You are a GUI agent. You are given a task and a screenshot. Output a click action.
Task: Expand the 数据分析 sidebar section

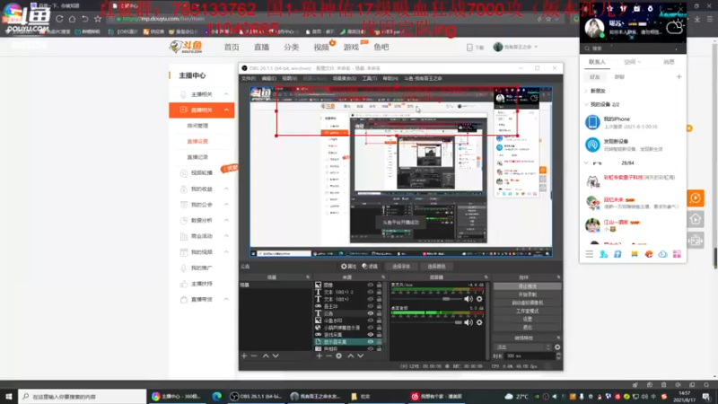click(x=226, y=220)
